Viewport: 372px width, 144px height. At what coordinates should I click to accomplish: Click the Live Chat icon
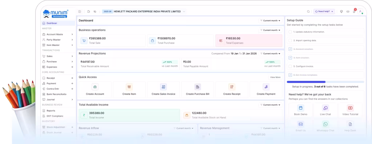coord(325,108)
